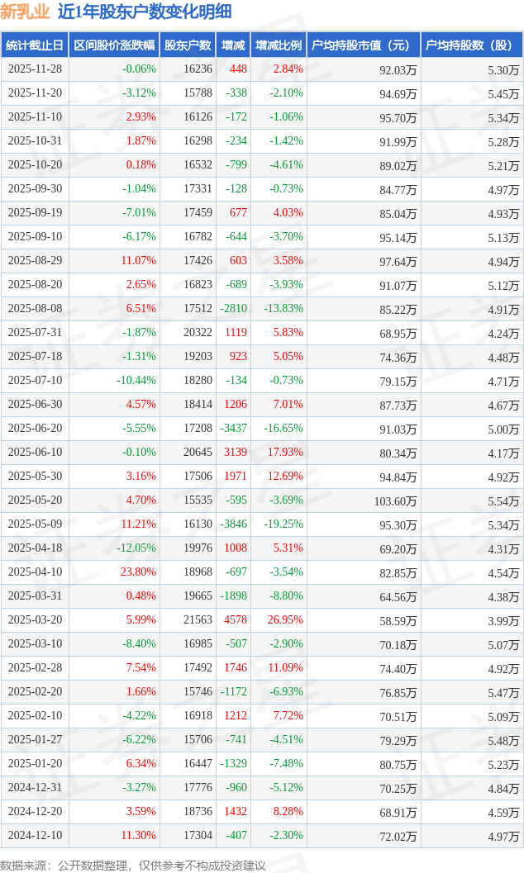Select the 区间股价涨跌幅 column header
Screen dimensions: 524x873
pyautogui.click(x=114, y=45)
